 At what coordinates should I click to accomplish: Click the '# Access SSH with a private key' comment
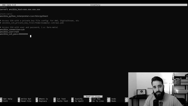click(40, 21)
